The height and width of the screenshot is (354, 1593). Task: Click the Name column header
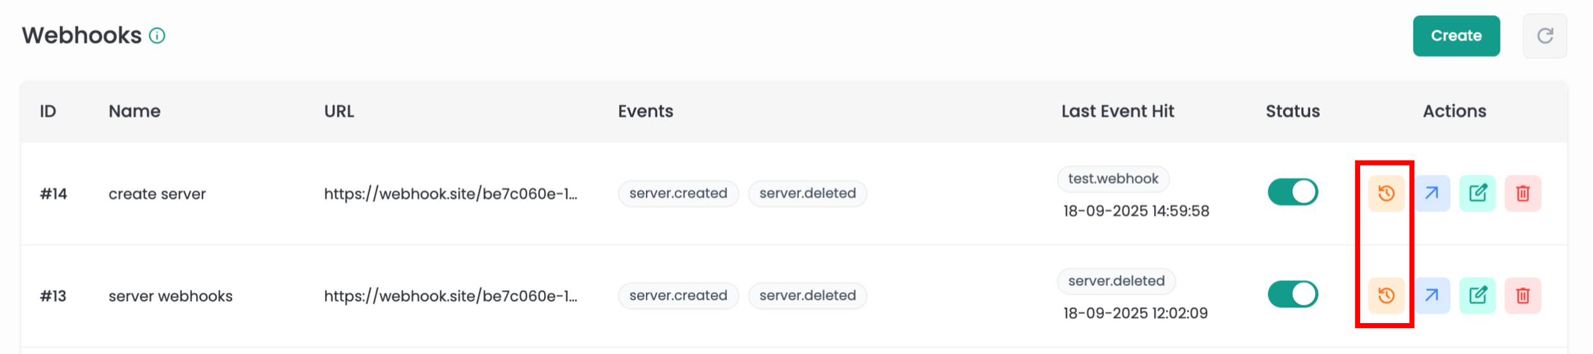pos(134,111)
